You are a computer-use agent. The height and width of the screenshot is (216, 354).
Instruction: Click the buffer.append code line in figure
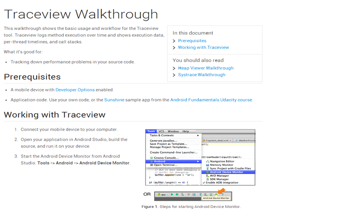pos(174,175)
